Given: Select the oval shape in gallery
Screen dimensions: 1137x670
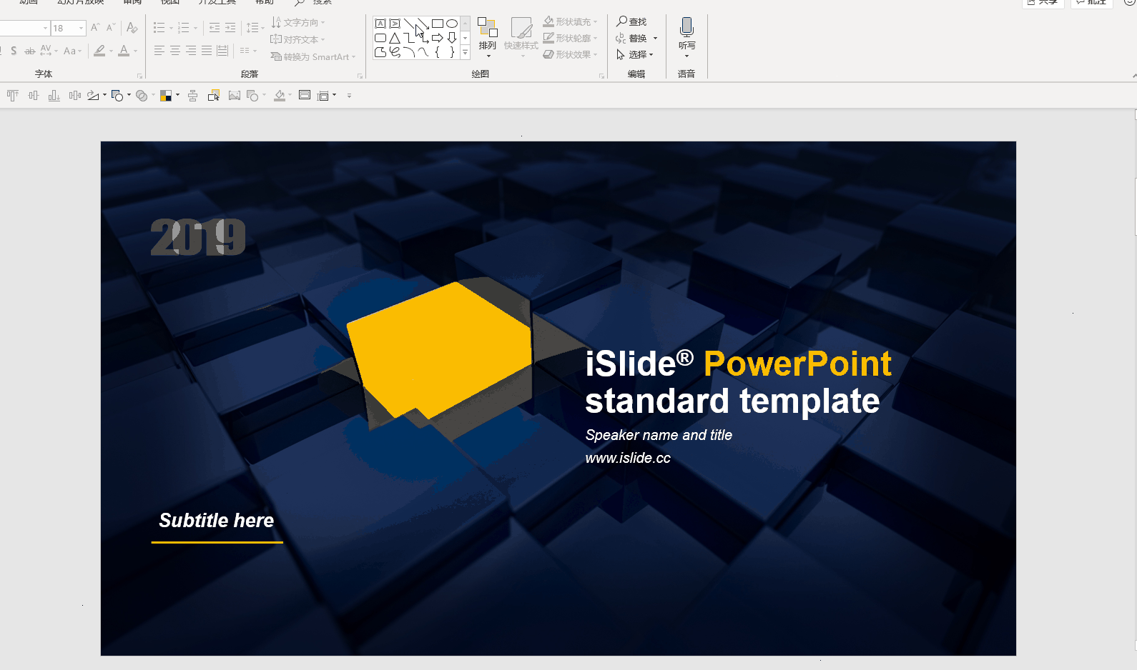Looking at the screenshot, I should [x=452, y=24].
